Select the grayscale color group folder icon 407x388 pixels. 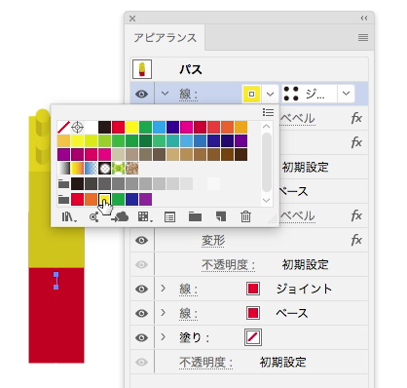tap(63, 184)
